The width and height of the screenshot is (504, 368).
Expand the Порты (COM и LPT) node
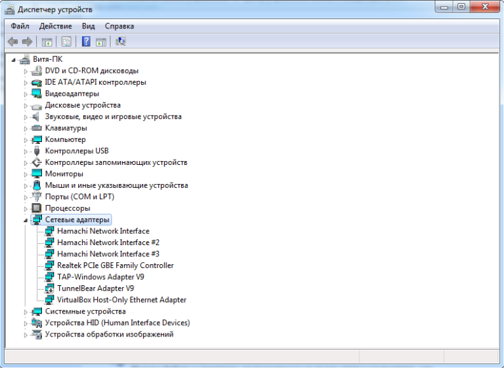click(26, 197)
